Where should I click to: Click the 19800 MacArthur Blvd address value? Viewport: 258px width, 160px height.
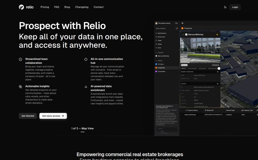tap(201, 91)
